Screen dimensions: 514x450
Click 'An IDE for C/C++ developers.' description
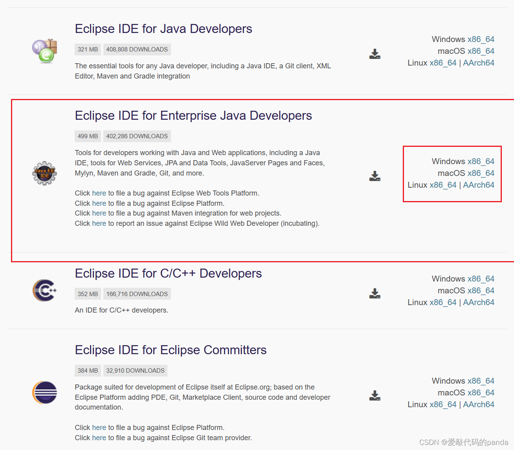coord(121,310)
